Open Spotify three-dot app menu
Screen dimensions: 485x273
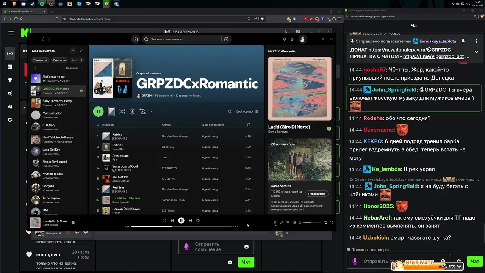(33, 39)
